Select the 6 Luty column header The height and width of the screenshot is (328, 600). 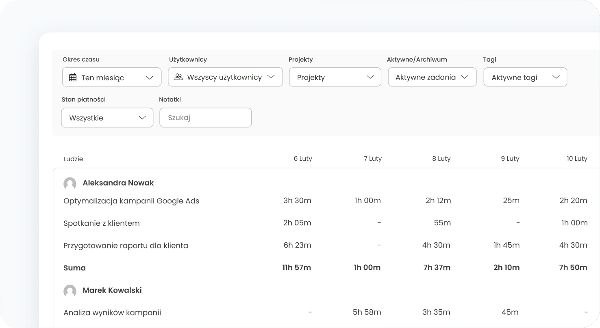click(x=303, y=159)
